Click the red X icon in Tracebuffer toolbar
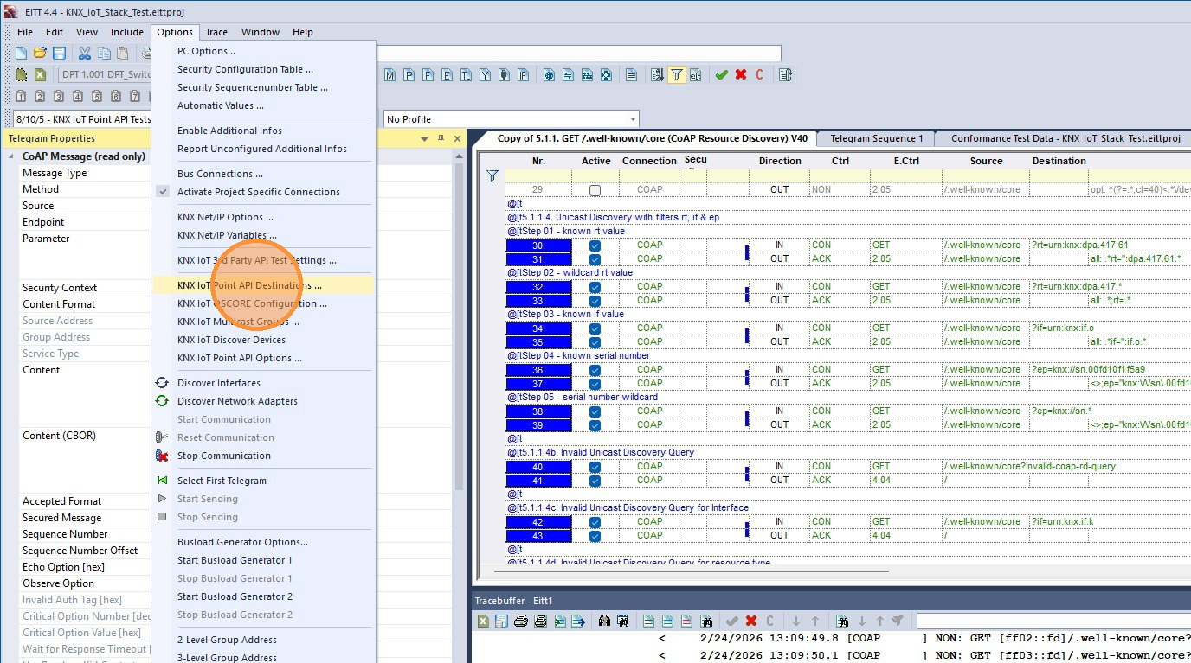The image size is (1191, 663). click(x=751, y=621)
